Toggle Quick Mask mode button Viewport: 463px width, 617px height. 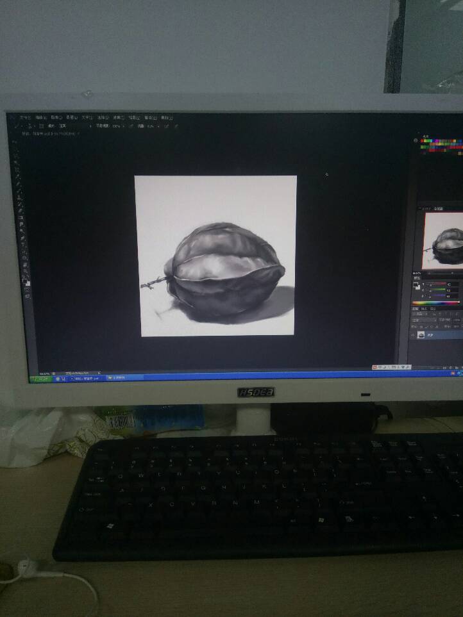[x=27, y=290]
